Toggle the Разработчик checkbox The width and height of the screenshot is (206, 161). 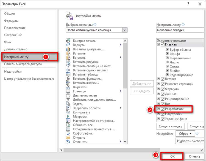coord(163,109)
